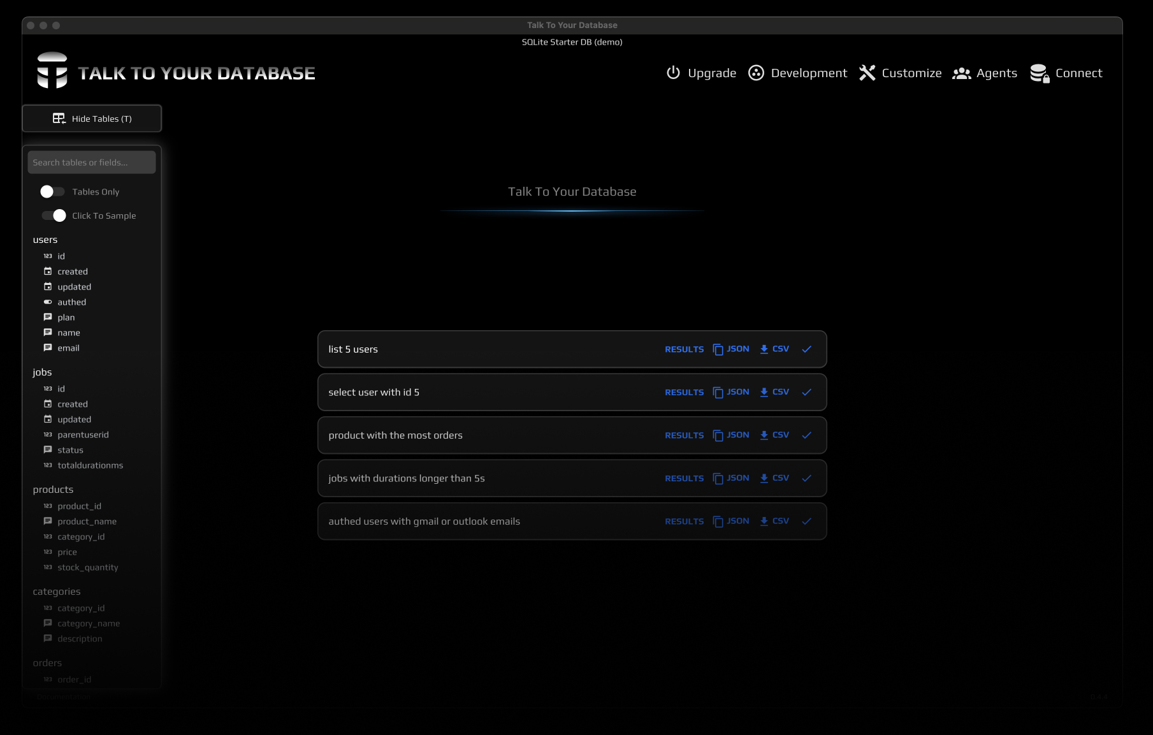Viewport: 1153px width, 735px height.
Task: Click the Agents people icon
Action: click(961, 73)
